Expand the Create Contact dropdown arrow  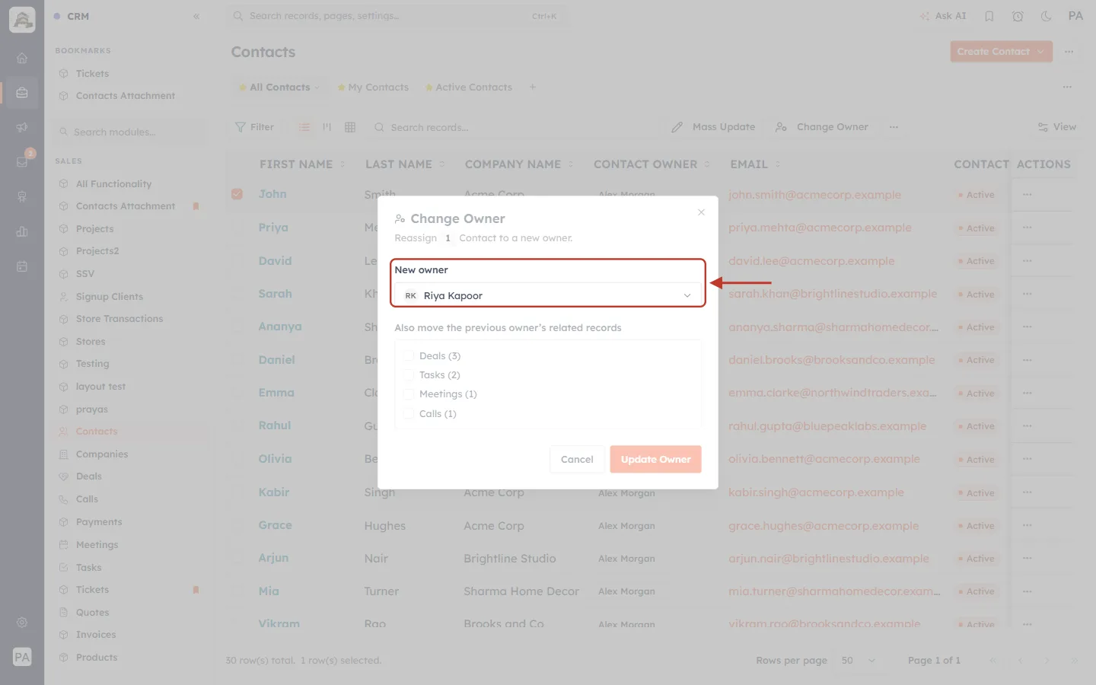coord(1041,52)
